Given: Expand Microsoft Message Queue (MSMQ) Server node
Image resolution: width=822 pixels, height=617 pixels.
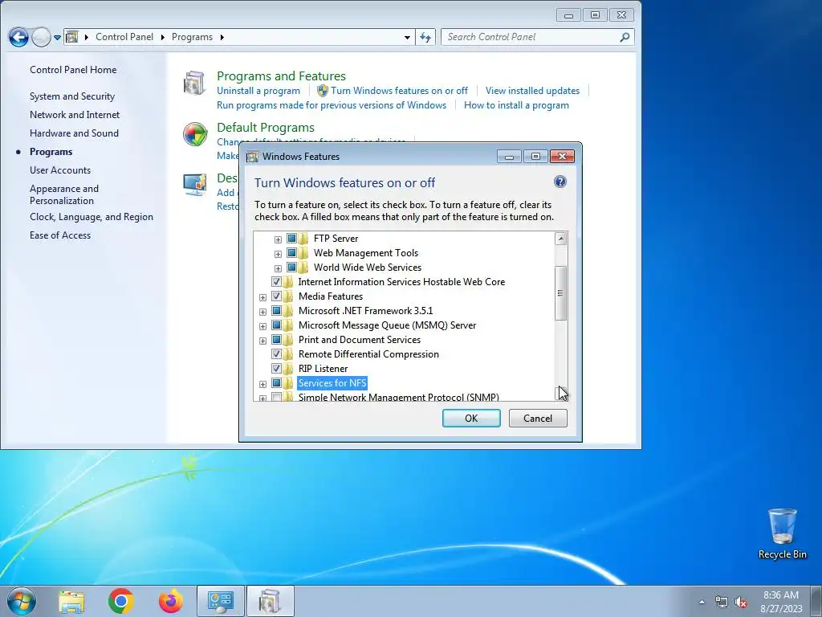Looking at the screenshot, I should [262, 326].
